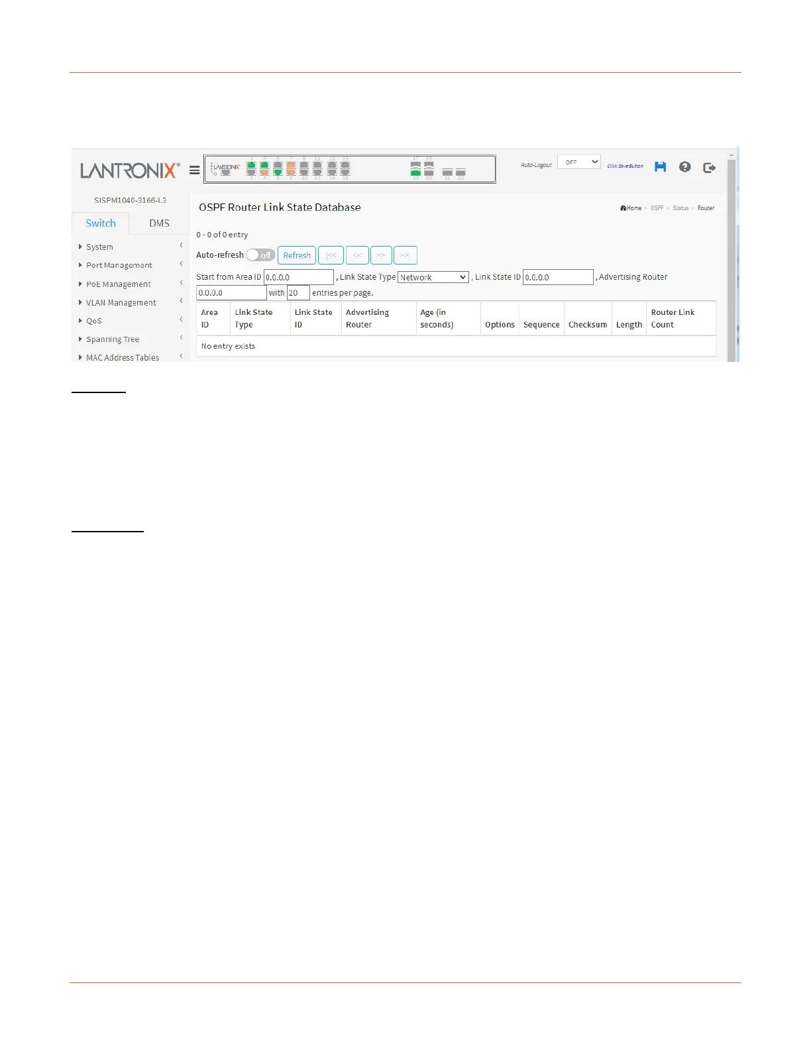Click the Logout icon
This screenshot has width=811, height=1050.
(x=710, y=168)
